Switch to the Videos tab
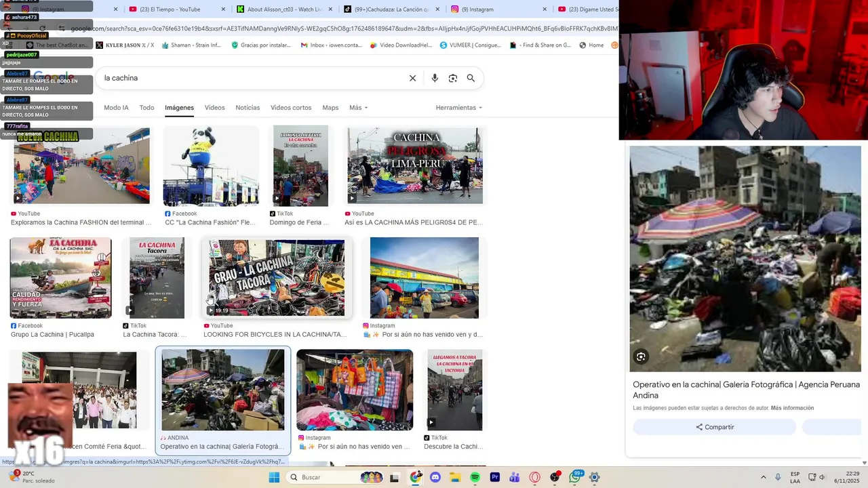The height and width of the screenshot is (488, 868). coord(214,108)
